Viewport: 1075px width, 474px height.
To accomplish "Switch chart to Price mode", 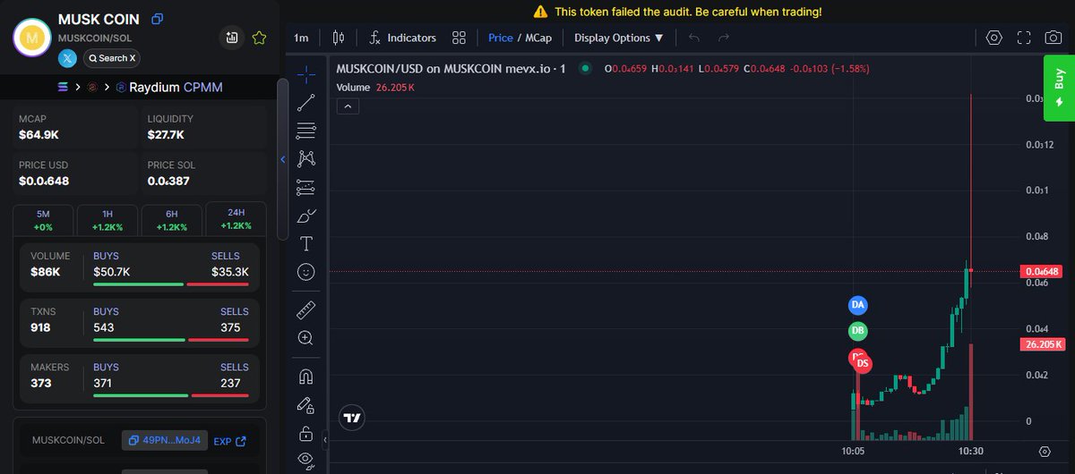I will [x=500, y=38].
